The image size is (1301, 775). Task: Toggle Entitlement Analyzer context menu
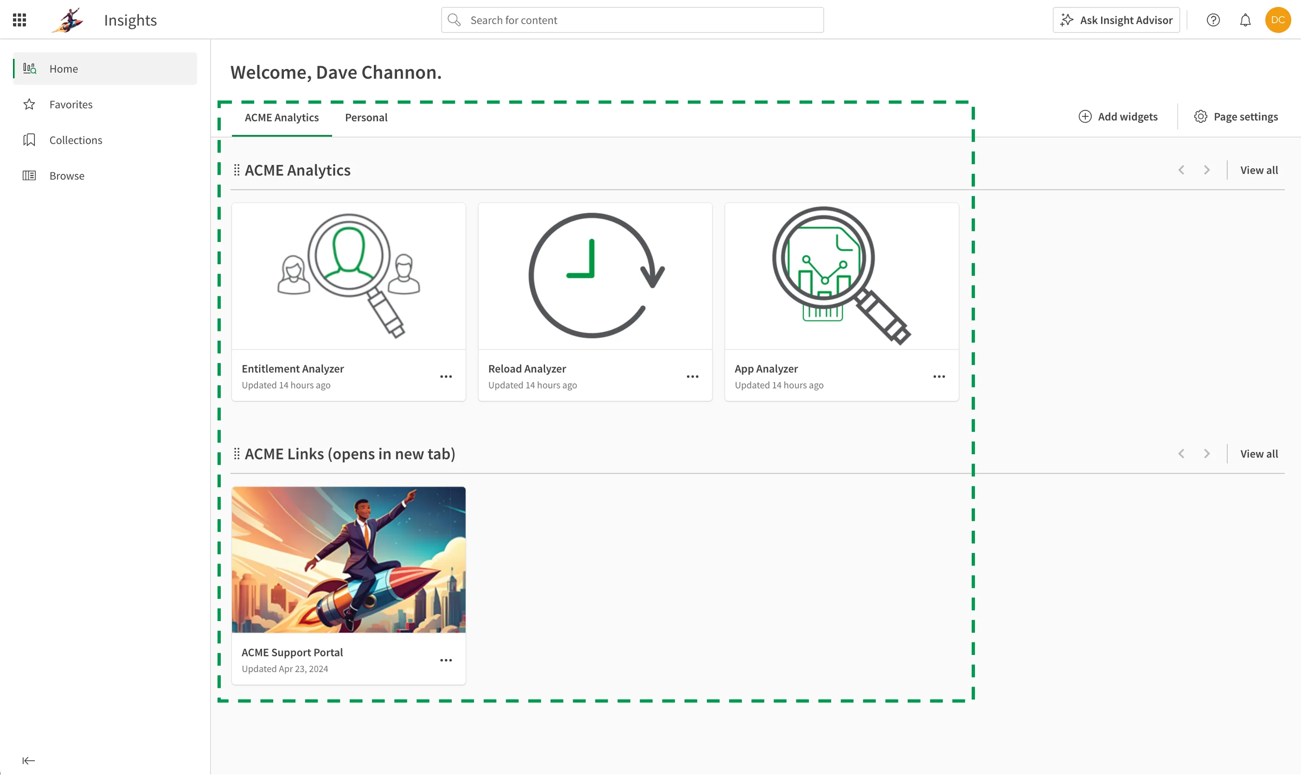click(x=447, y=376)
